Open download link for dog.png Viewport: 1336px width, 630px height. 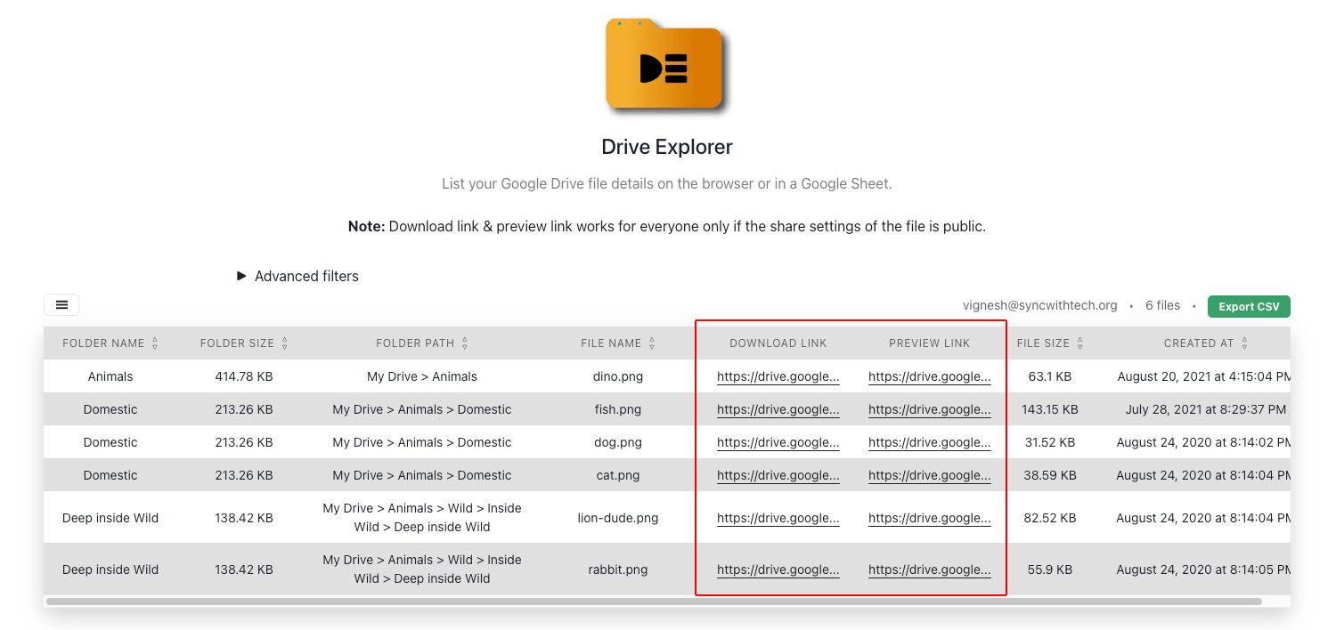coord(778,442)
